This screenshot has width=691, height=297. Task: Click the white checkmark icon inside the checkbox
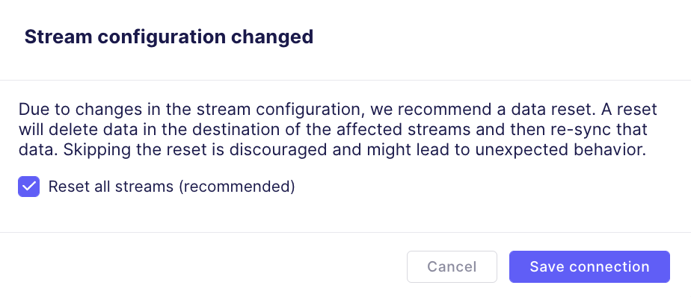point(28,187)
